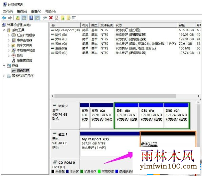Toggle the show/hide console tree icon
The image size is (202, 176).
click(x=24, y=18)
